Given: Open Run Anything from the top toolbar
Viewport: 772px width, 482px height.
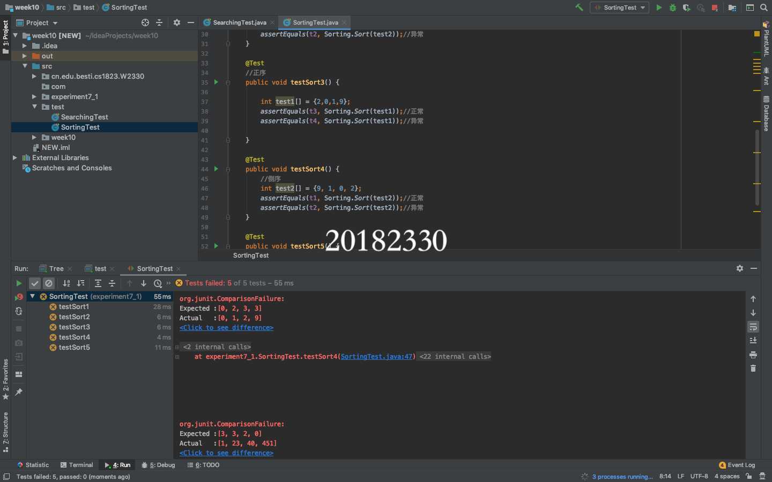Looking at the screenshot, I should pos(750,7).
